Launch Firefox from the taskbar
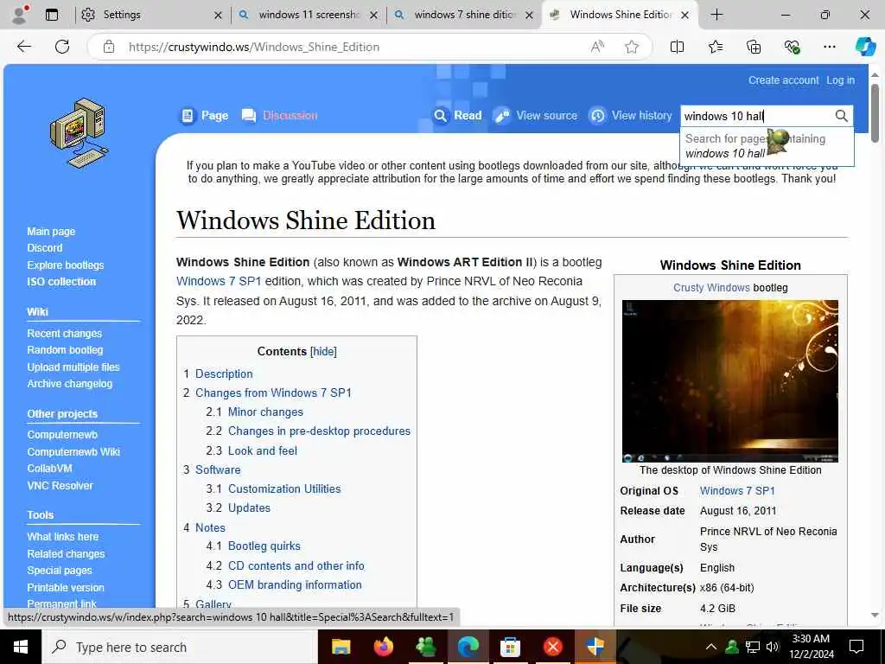This screenshot has height=664, width=885. (383, 647)
